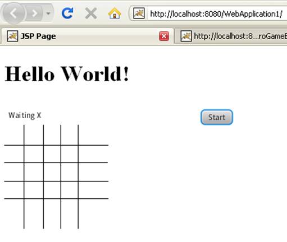Screen dimensions: 287x242
Task: Reload the page with the blue refresh icon
Action: pyautogui.click(x=67, y=13)
